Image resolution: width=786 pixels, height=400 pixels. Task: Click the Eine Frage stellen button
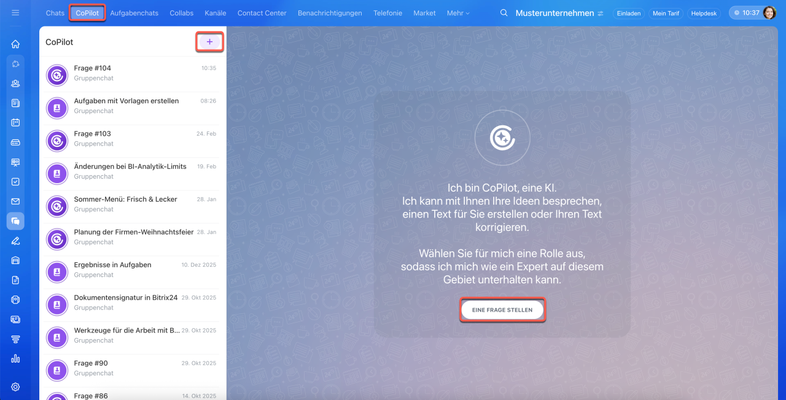pyautogui.click(x=502, y=310)
